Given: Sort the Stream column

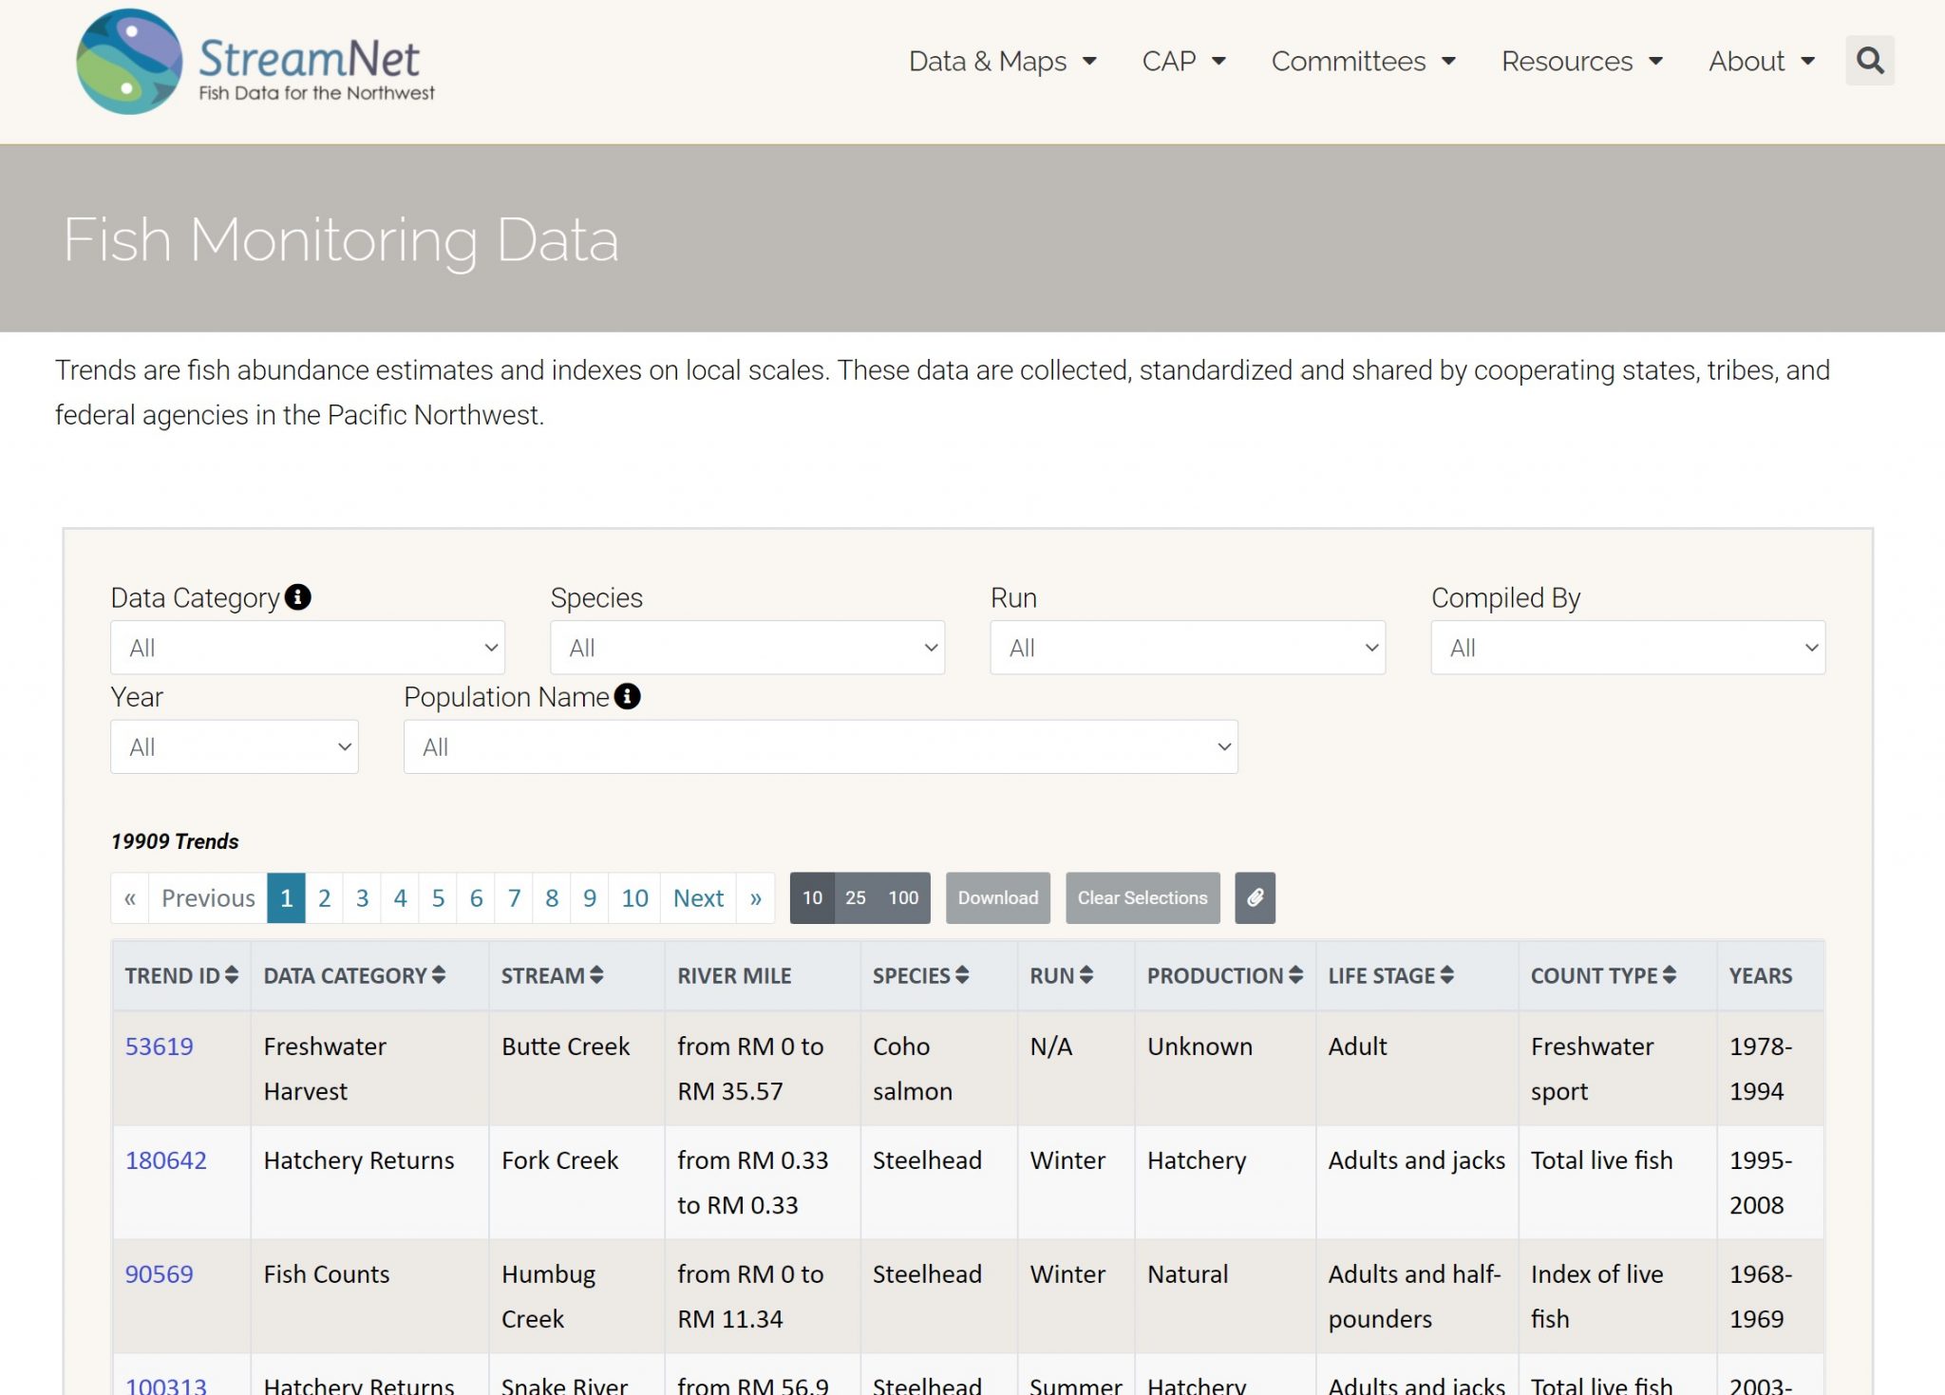Looking at the screenshot, I should [x=596, y=975].
